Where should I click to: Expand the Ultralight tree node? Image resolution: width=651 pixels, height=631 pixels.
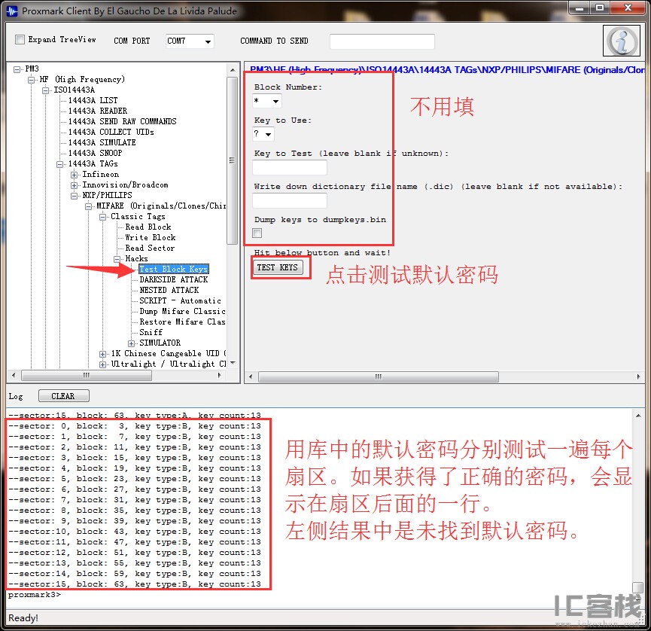coord(102,364)
